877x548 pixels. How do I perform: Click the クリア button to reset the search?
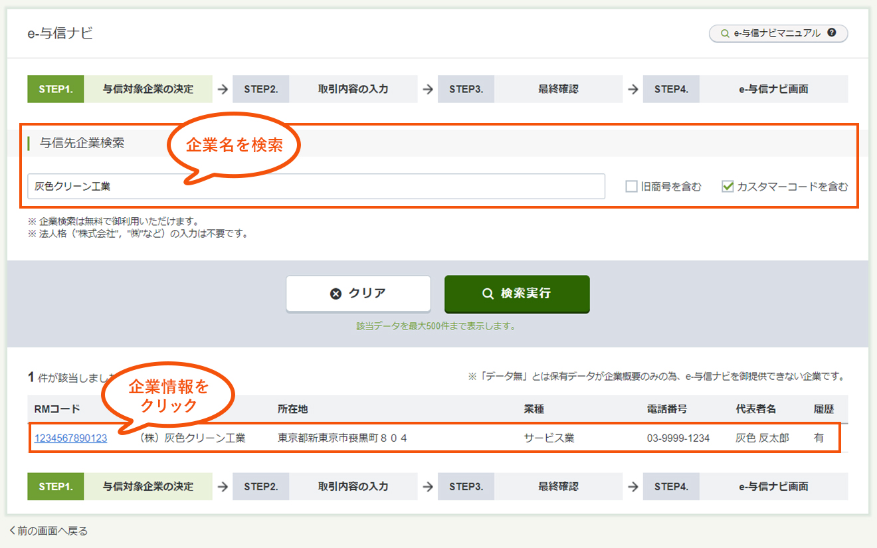pos(359,294)
